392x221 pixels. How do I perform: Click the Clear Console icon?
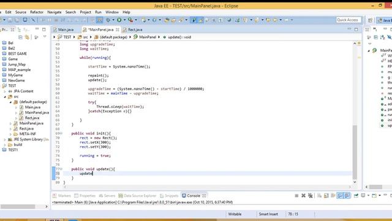319,195
